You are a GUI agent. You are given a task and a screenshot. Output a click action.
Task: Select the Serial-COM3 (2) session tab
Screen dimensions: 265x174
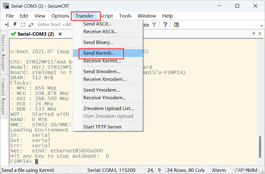[x=36, y=34]
